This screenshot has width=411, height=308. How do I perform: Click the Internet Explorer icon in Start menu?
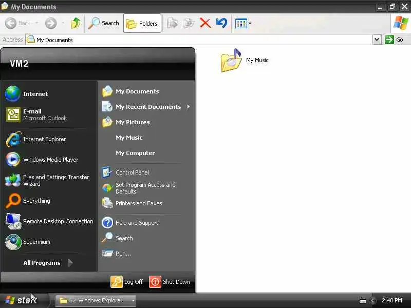[13, 139]
